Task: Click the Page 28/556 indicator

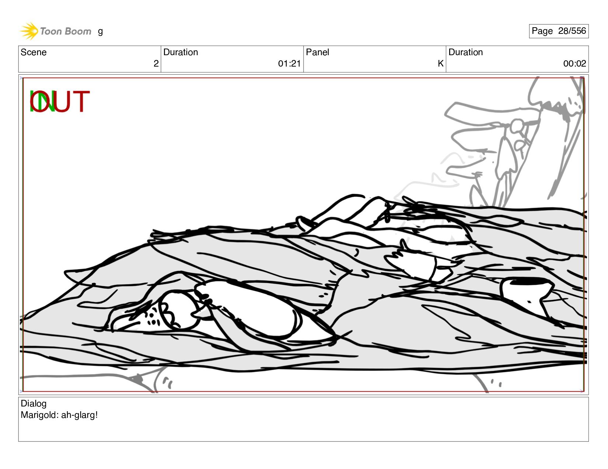Action: pos(559,31)
